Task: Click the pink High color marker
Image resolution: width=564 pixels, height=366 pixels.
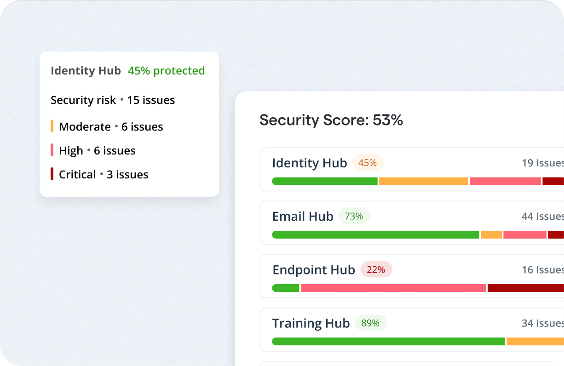Action: point(52,150)
